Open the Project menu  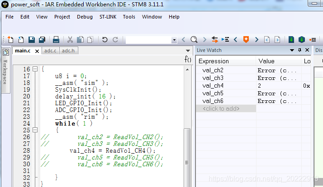(62, 17)
